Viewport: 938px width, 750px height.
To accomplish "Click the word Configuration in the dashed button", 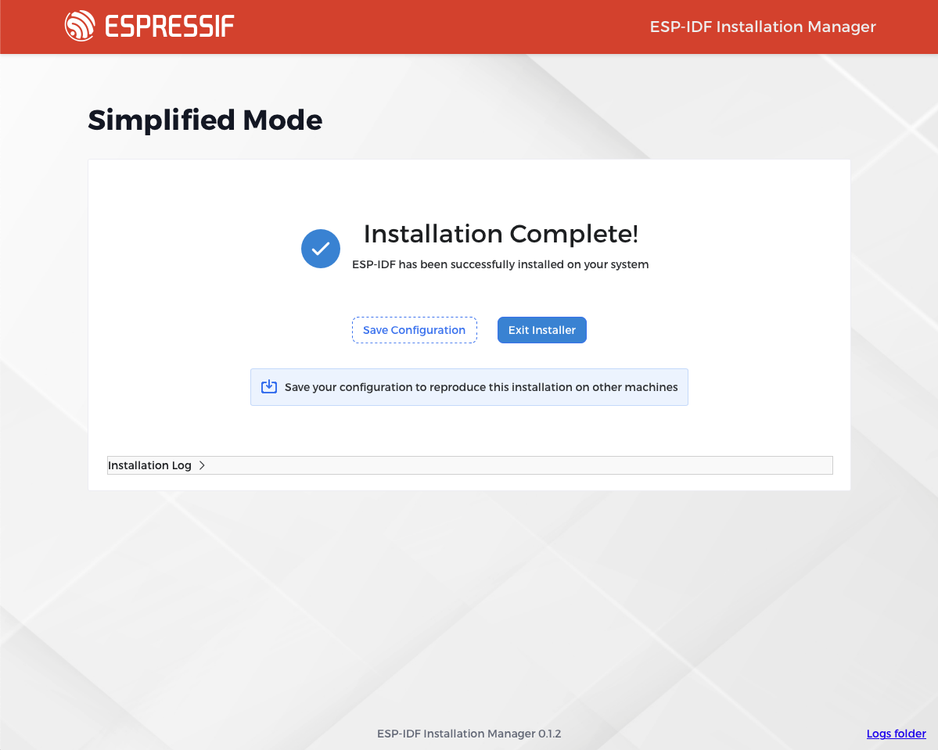I will [x=428, y=330].
